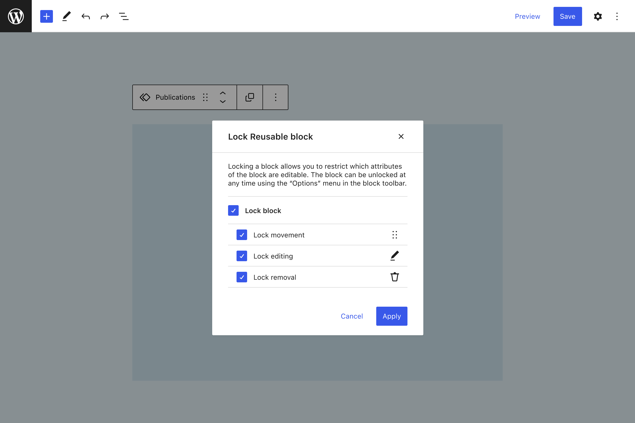The height and width of the screenshot is (423, 635).
Task: Toggle the Lock editing checkbox
Action: [242, 256]
